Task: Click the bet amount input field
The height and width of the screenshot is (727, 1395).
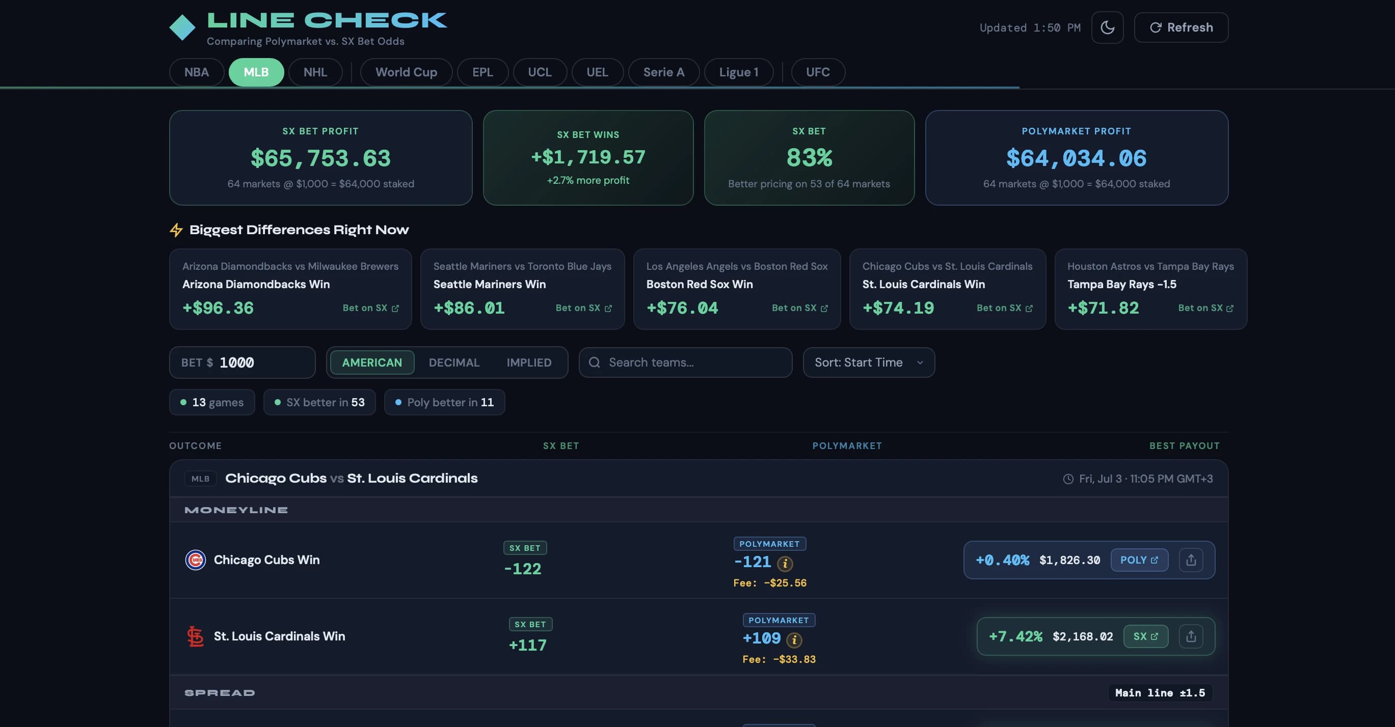Action: [242, 362]
